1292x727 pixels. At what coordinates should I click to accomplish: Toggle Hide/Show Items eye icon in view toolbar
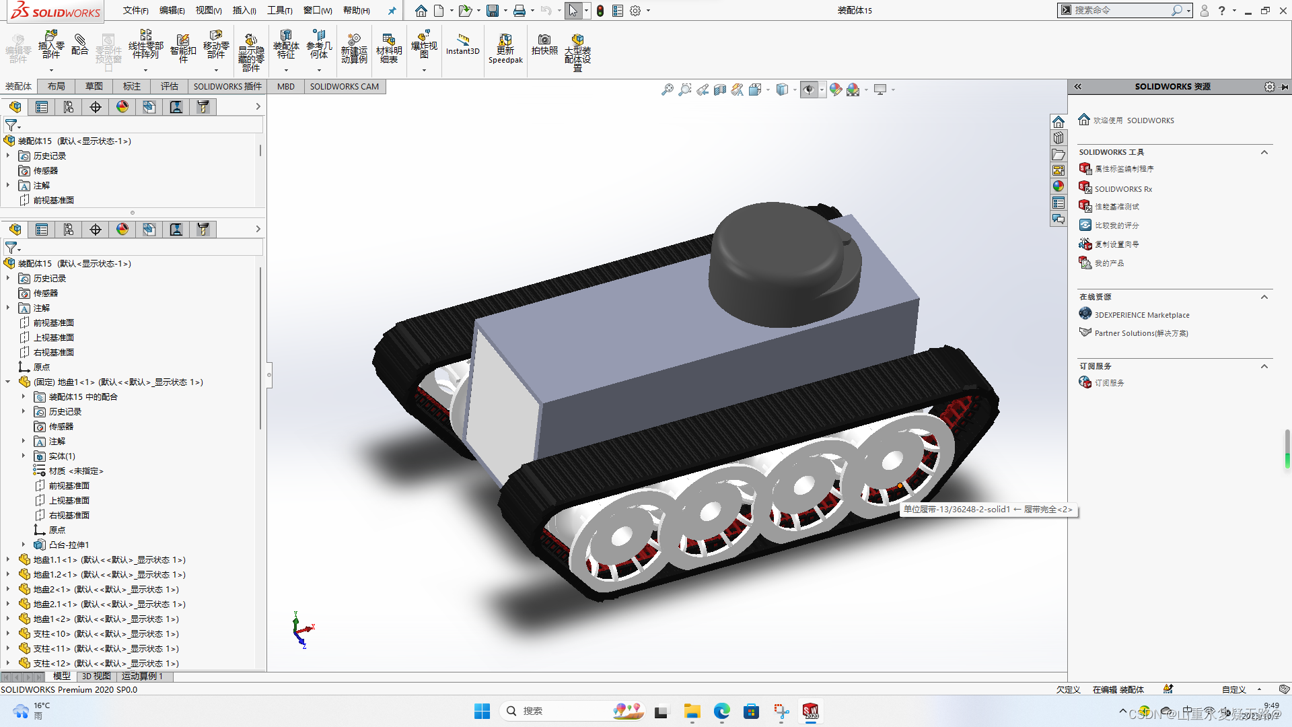pyautogui.click(x=810, y=89)
